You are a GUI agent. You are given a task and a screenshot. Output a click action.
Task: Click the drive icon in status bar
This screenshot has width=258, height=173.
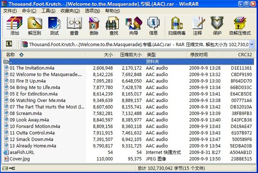(5, 168)
